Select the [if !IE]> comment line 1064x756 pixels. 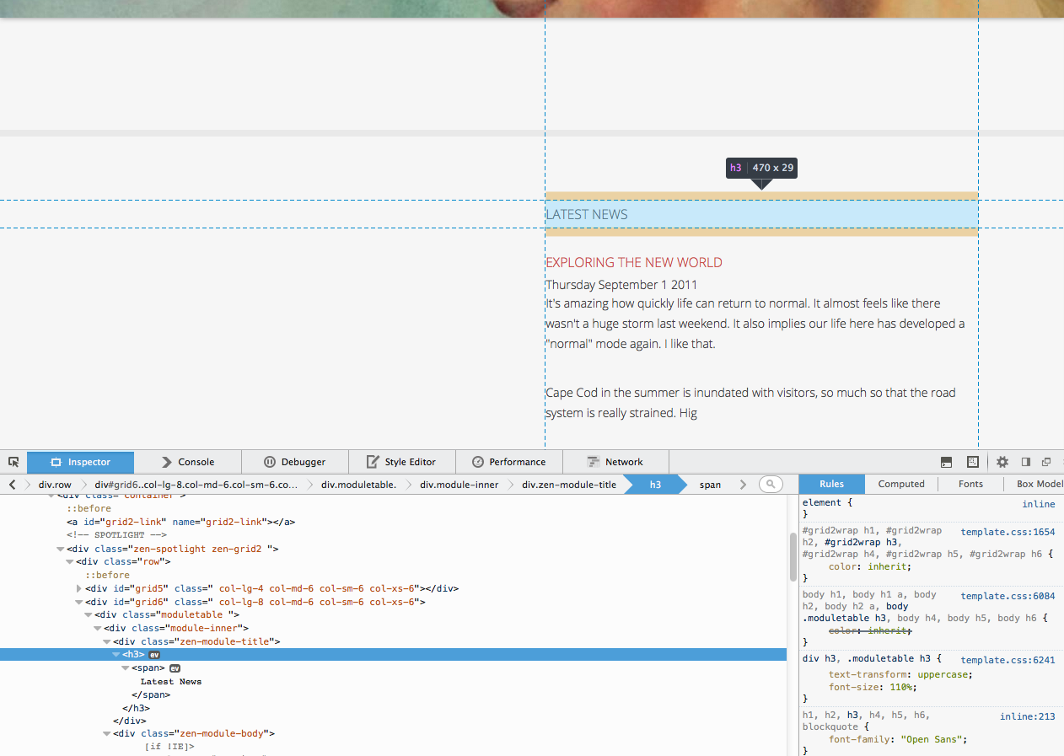pyautogui.click(x=169, y=747)
